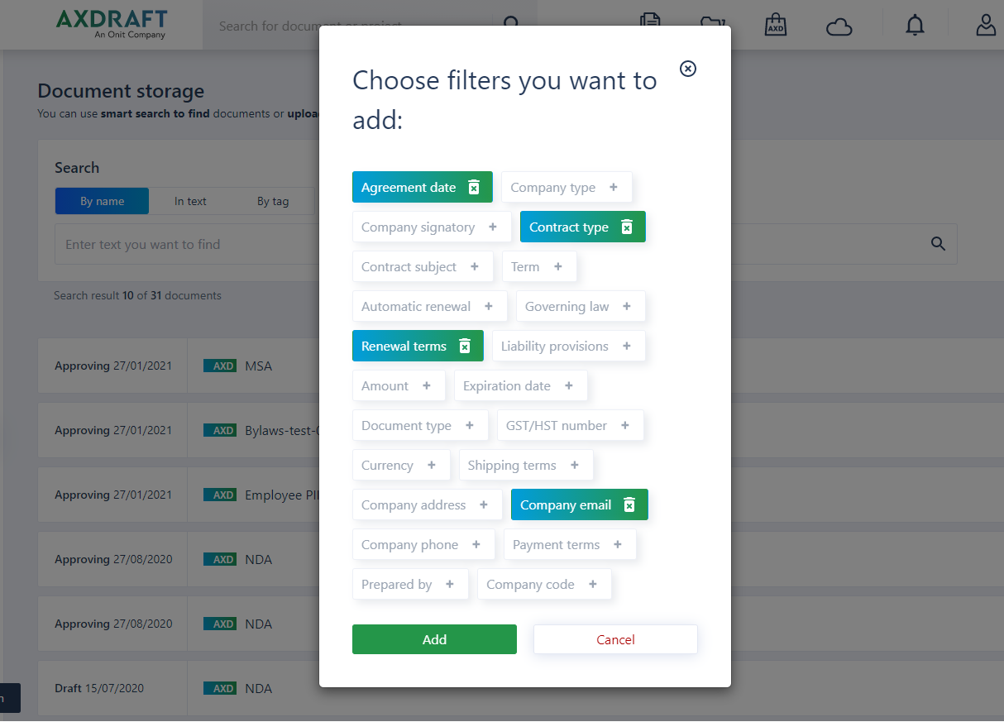Click trash icon on Renewal terms filter
This screenshot has width=1004, height=722.
(465, 347)
